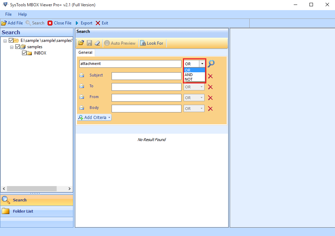Open the main OR operator dropdown arrow
The width and height of the screenshot is (335, 236).
pos(202,64)
